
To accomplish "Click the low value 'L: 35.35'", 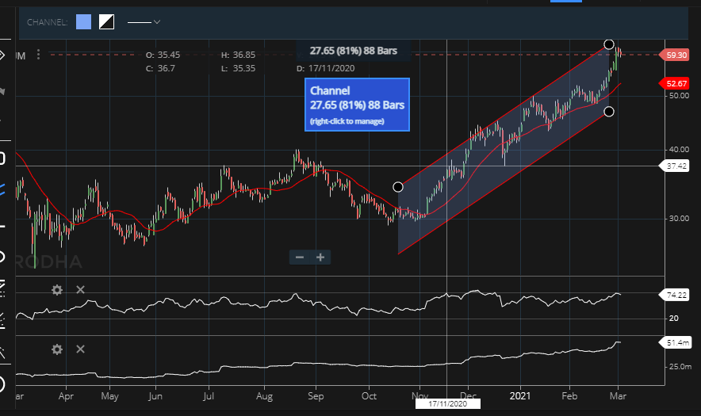I will click(238, 68).
